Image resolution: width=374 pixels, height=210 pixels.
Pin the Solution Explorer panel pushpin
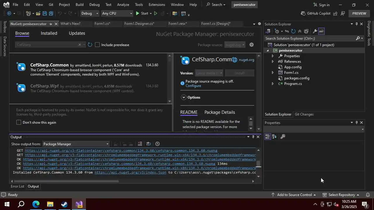click(x=356, y=24)
